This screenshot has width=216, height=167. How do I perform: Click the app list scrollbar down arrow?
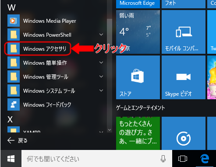coord(110,129)
